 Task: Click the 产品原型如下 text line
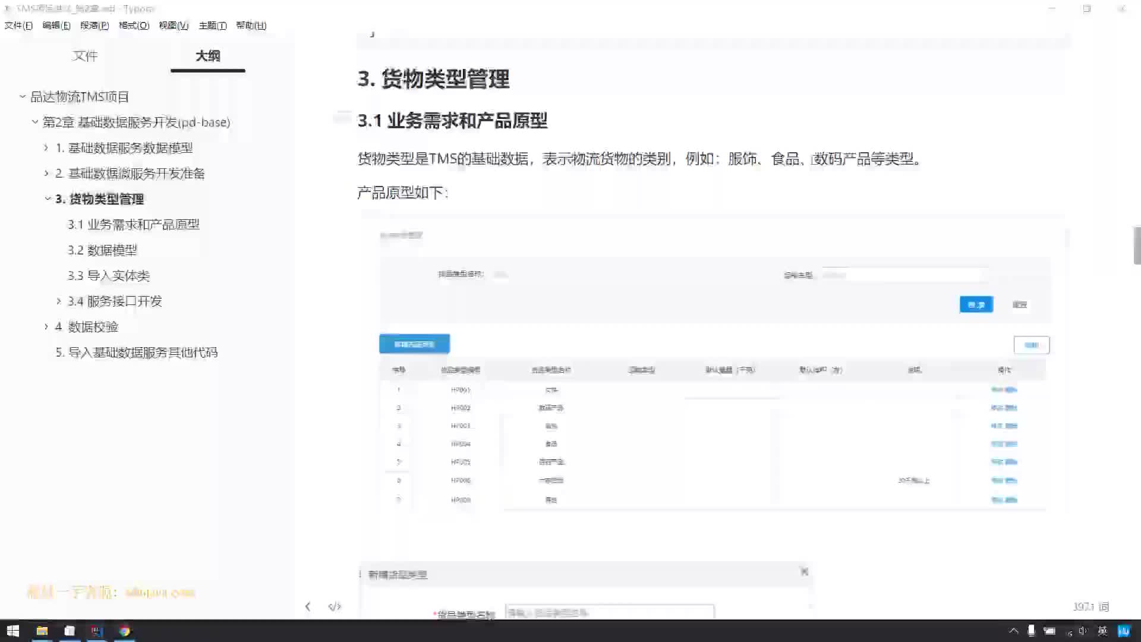402,193
